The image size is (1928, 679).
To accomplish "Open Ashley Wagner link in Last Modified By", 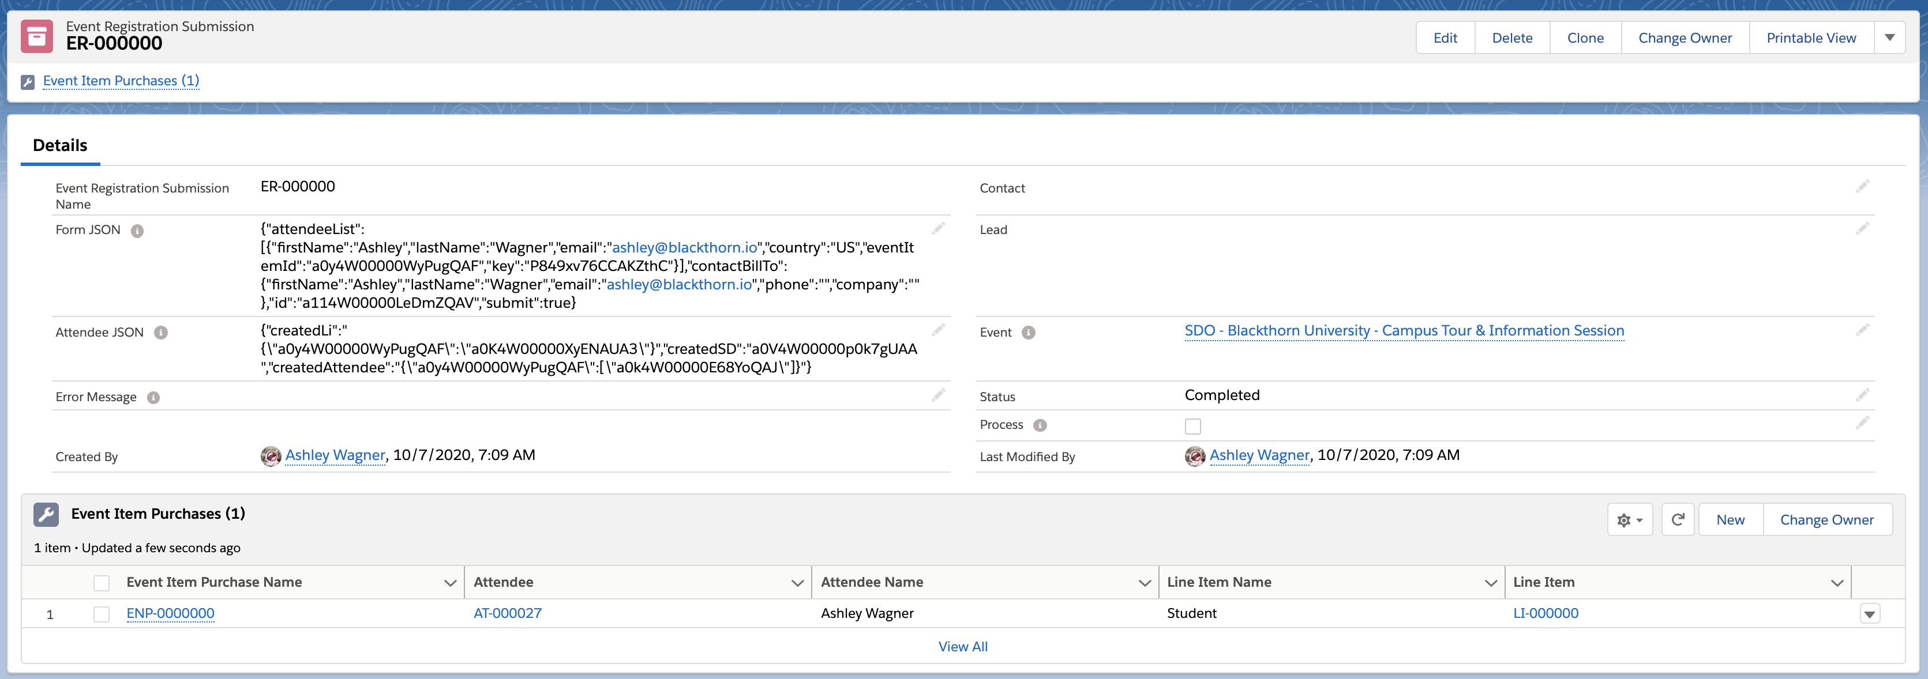I will [x=1259, y=455].
